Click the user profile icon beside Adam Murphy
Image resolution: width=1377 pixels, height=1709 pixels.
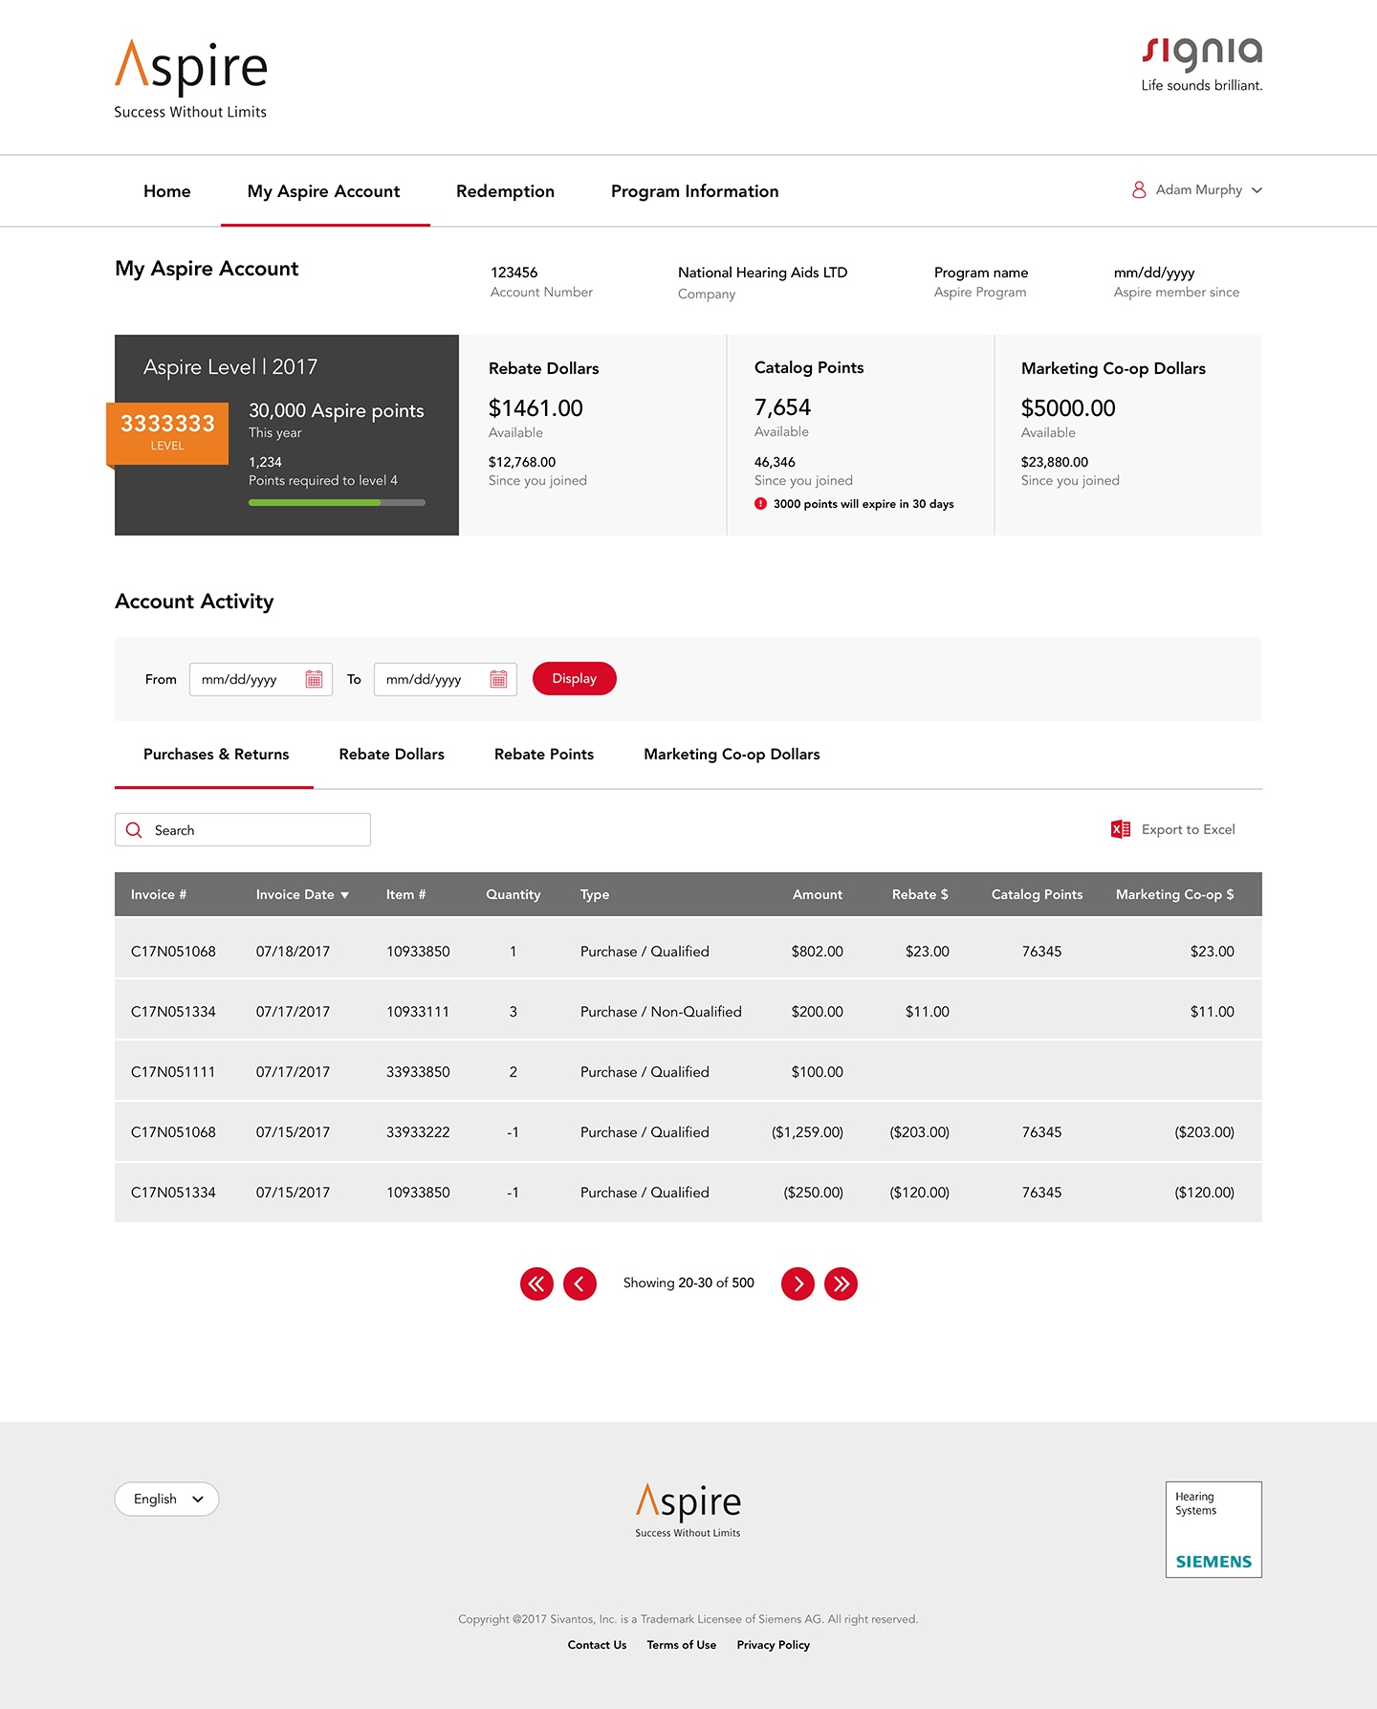1139,190
